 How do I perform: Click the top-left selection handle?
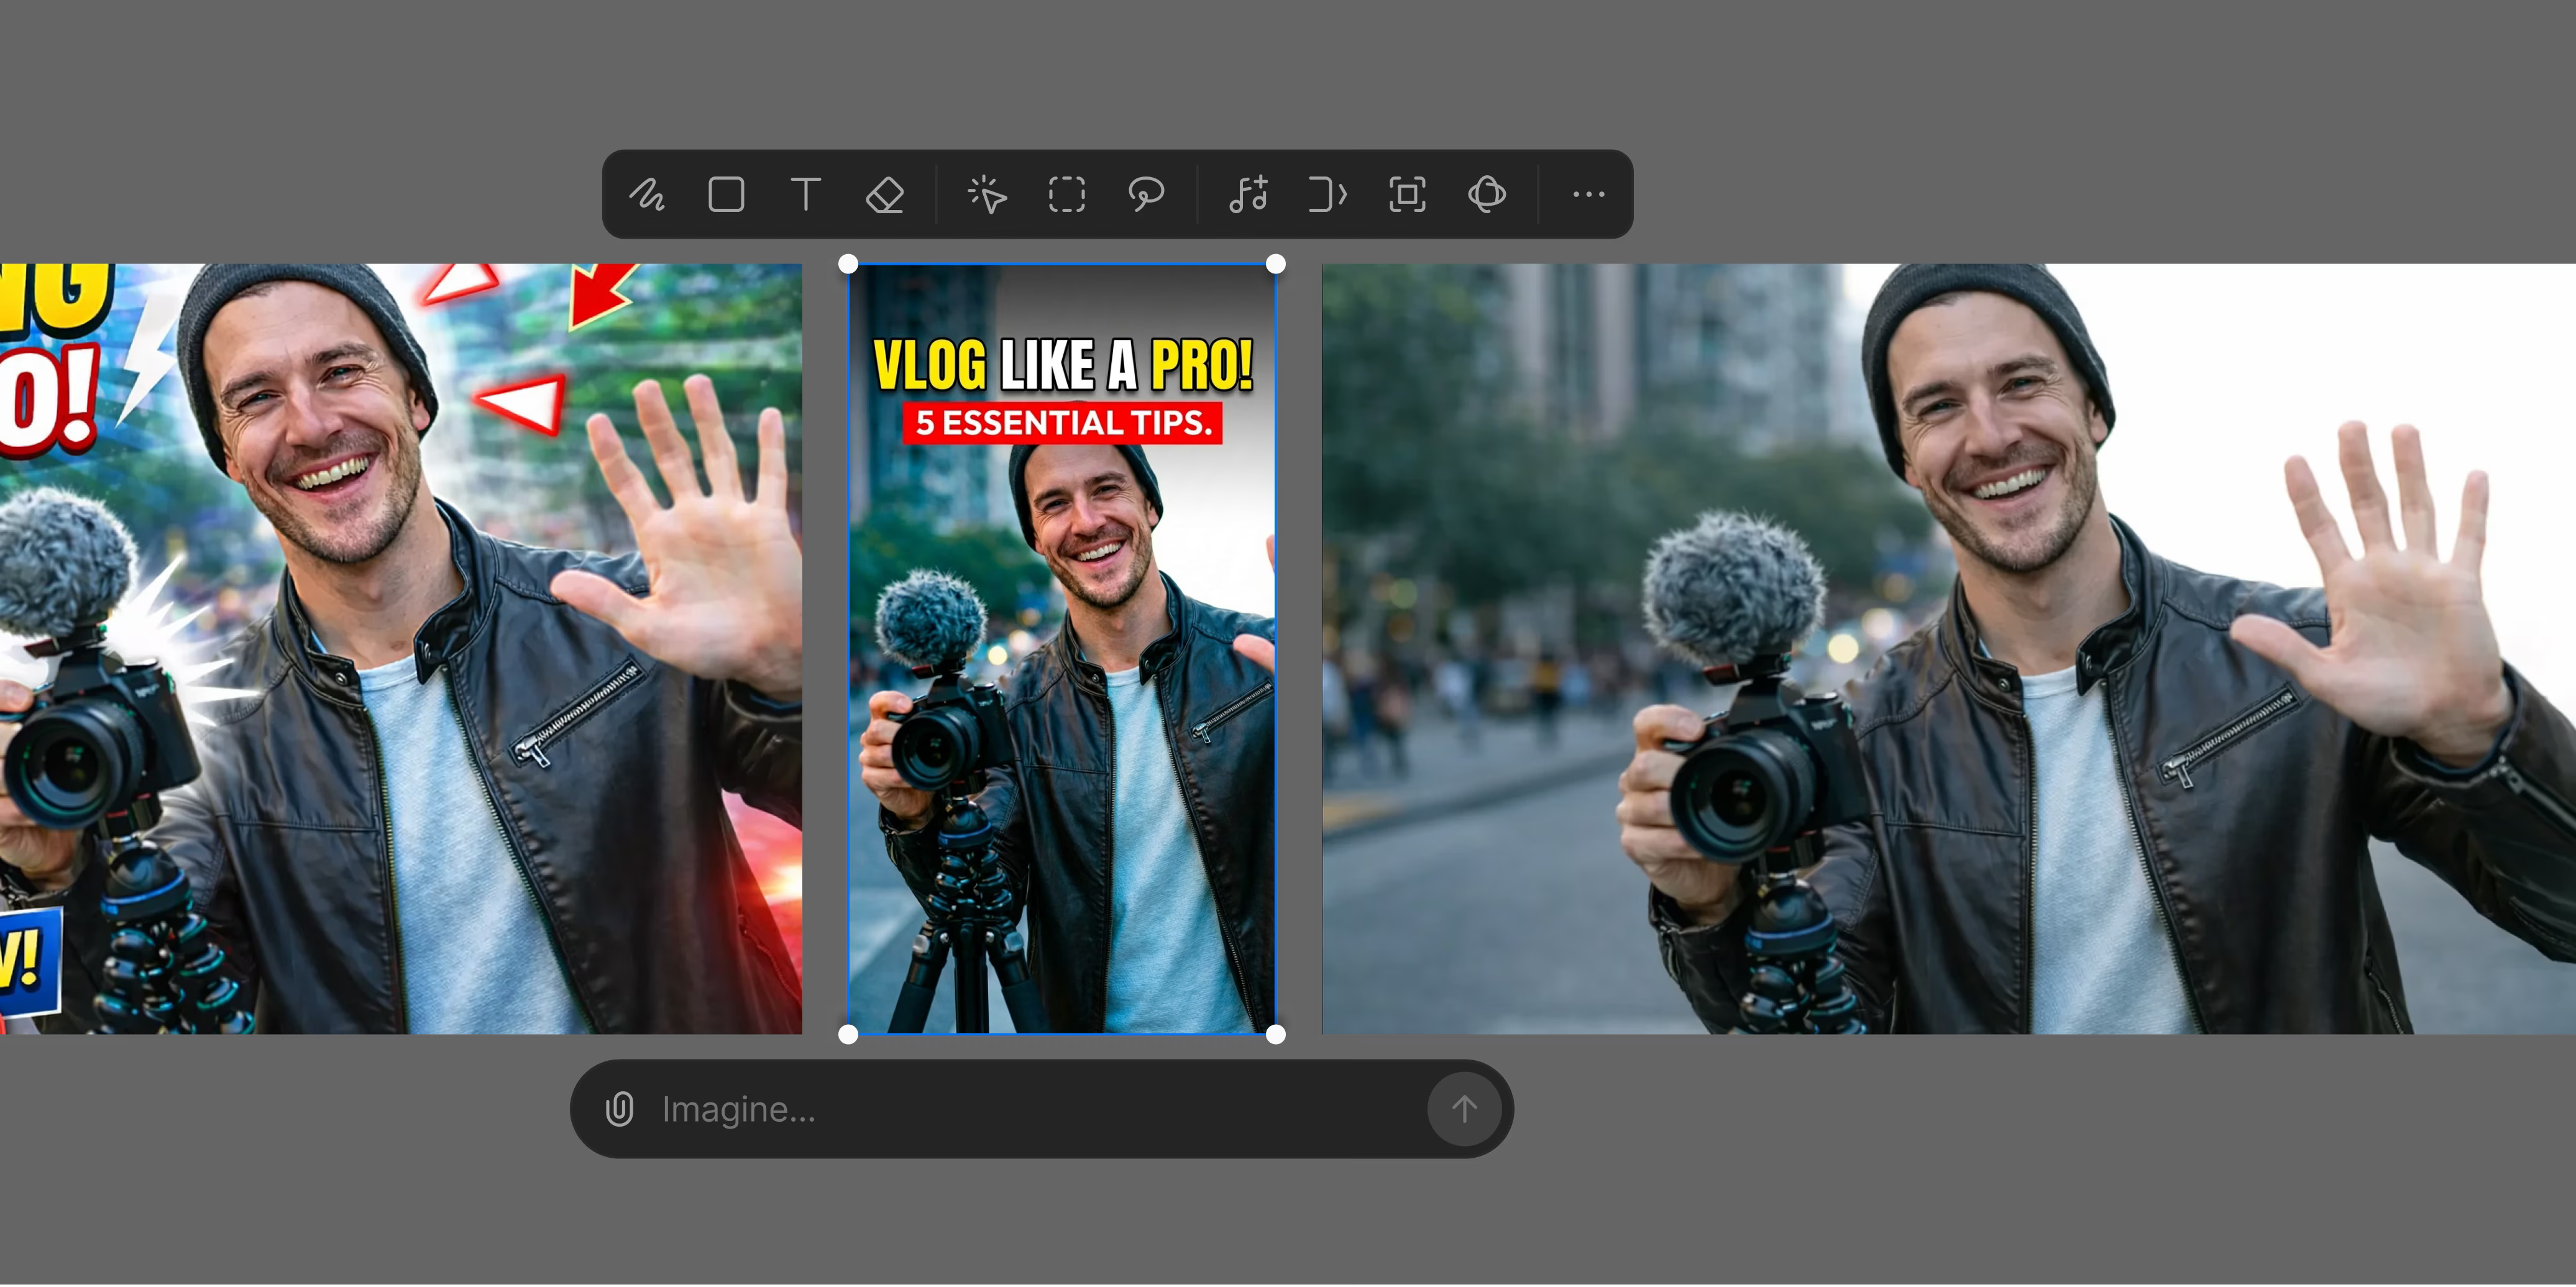(848, 264)
